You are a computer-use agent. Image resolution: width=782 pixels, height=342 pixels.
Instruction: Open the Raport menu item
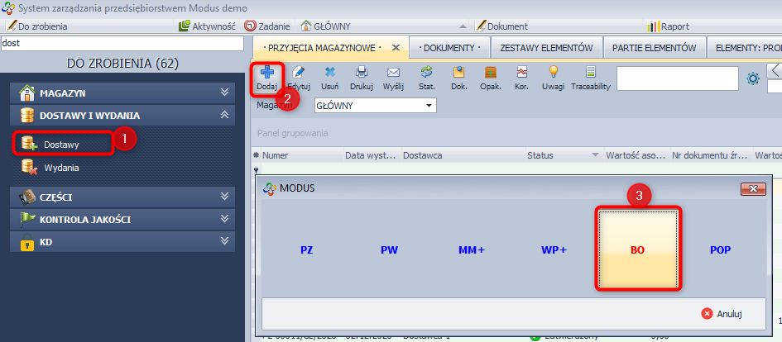(x=668, y=26)
